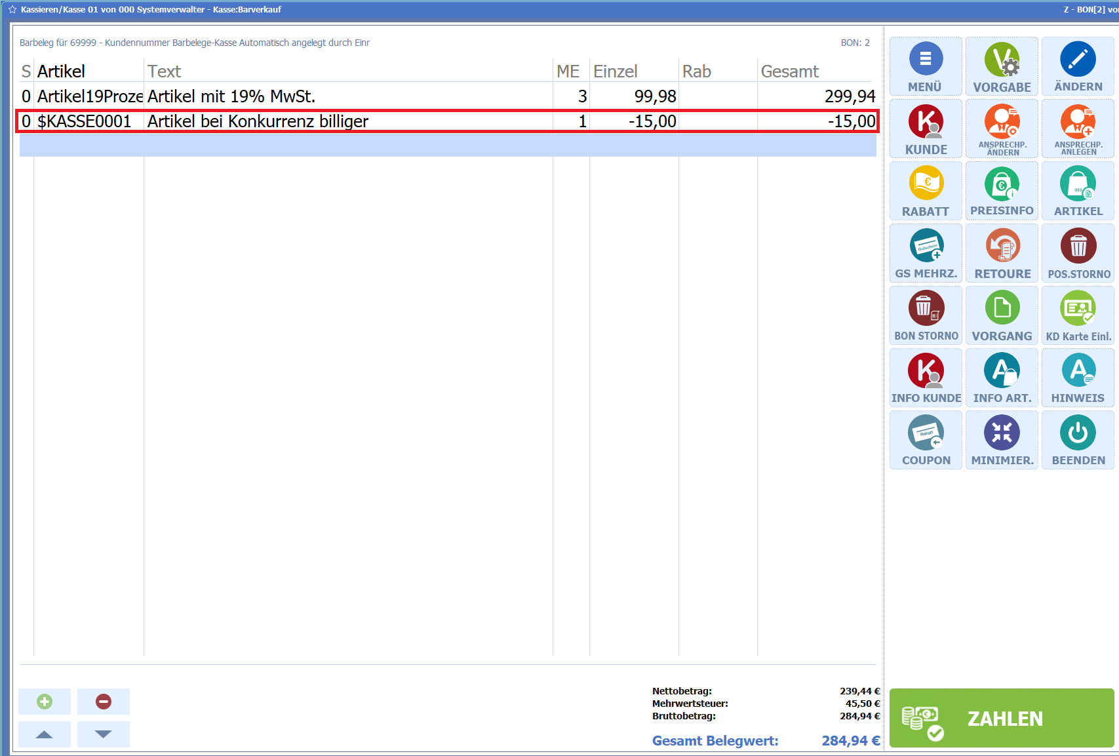This screenshot has width=1119, height=756.
Task: Apply a discount with RABATT
Action: click(x=926, y=191)
